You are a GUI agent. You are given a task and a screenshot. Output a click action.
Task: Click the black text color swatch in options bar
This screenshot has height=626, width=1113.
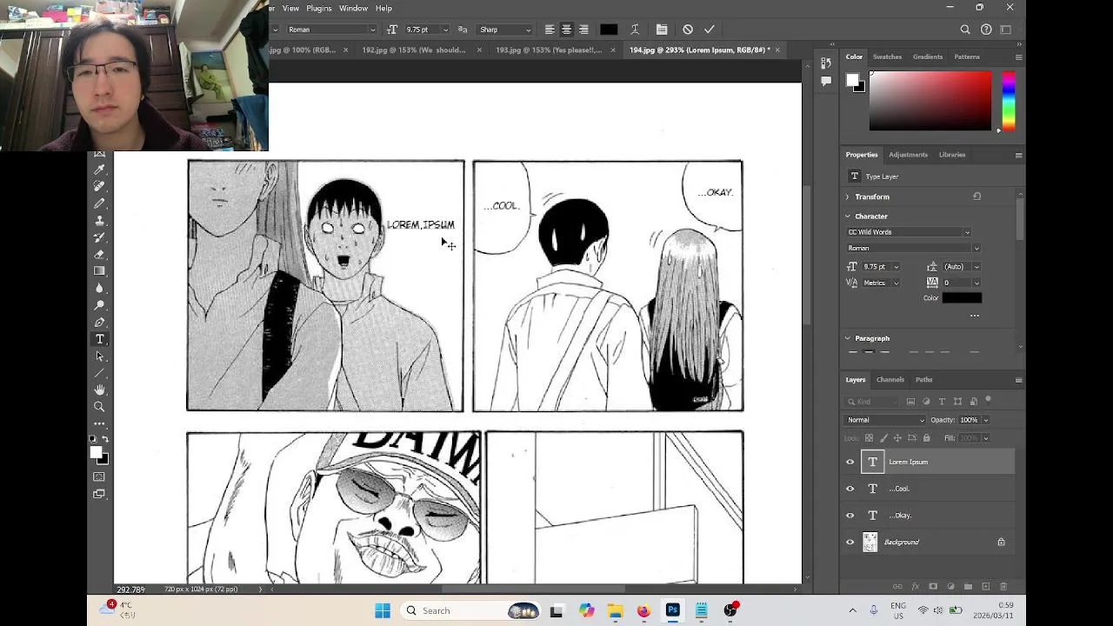pos(609,30)
